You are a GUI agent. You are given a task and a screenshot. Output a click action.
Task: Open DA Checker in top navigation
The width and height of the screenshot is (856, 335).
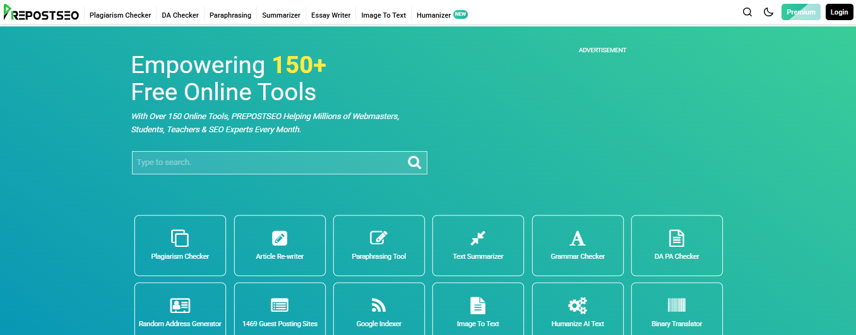[x=180, y=15]
